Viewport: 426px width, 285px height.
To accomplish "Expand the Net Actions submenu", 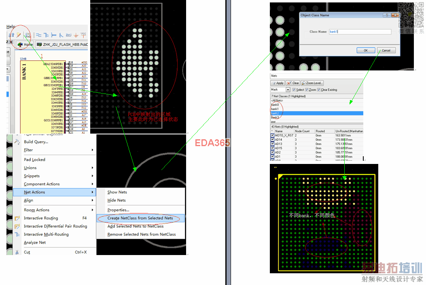I will click(x=92, y=192).
